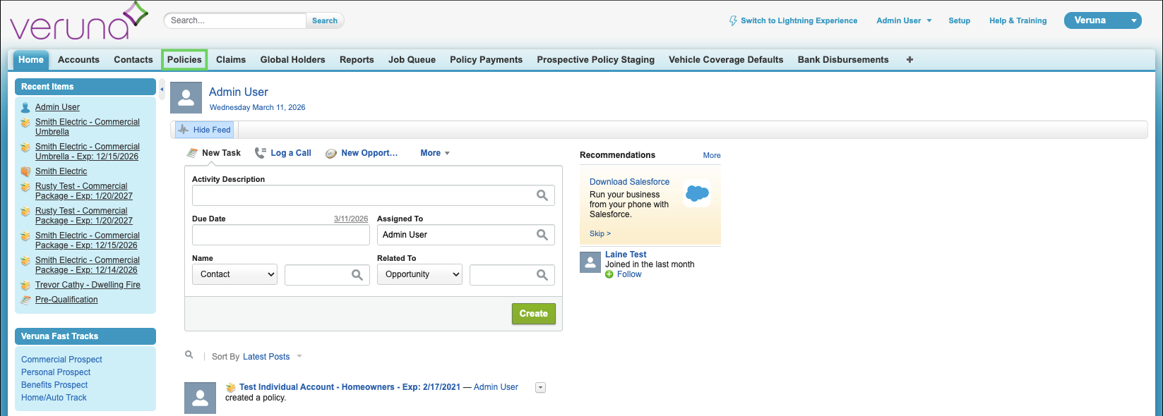Click the Admin User profile photo
The width and height of the screenshot is (1163, 416).
pos(186,98)
